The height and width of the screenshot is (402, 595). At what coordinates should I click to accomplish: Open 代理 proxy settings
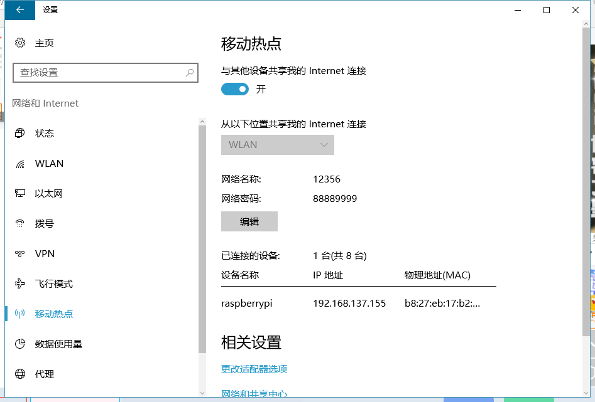tap(45, 374)
